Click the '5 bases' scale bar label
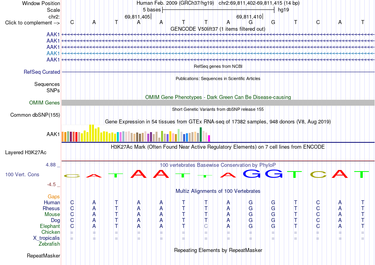 pyautogui.click(x=152, y=10)
